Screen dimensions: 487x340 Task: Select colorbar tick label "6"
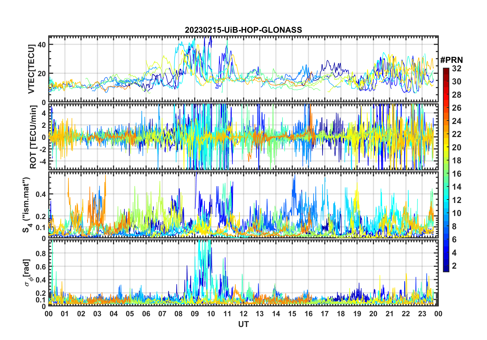[x=454, y=240]
